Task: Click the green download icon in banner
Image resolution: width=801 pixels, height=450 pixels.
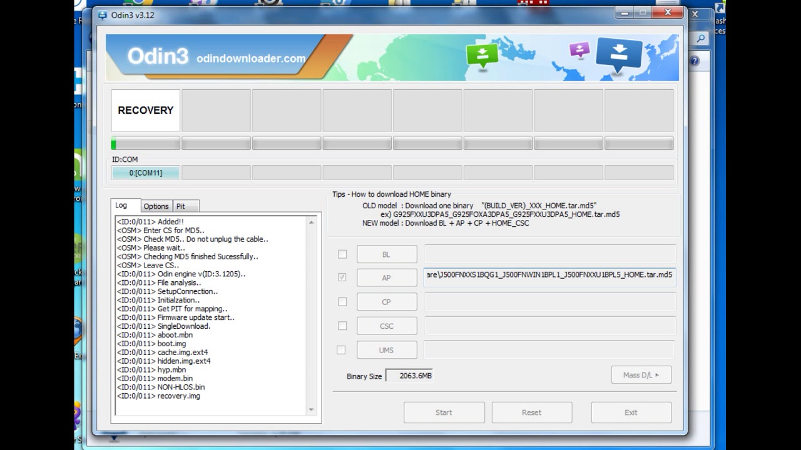Action: point(482,55)
